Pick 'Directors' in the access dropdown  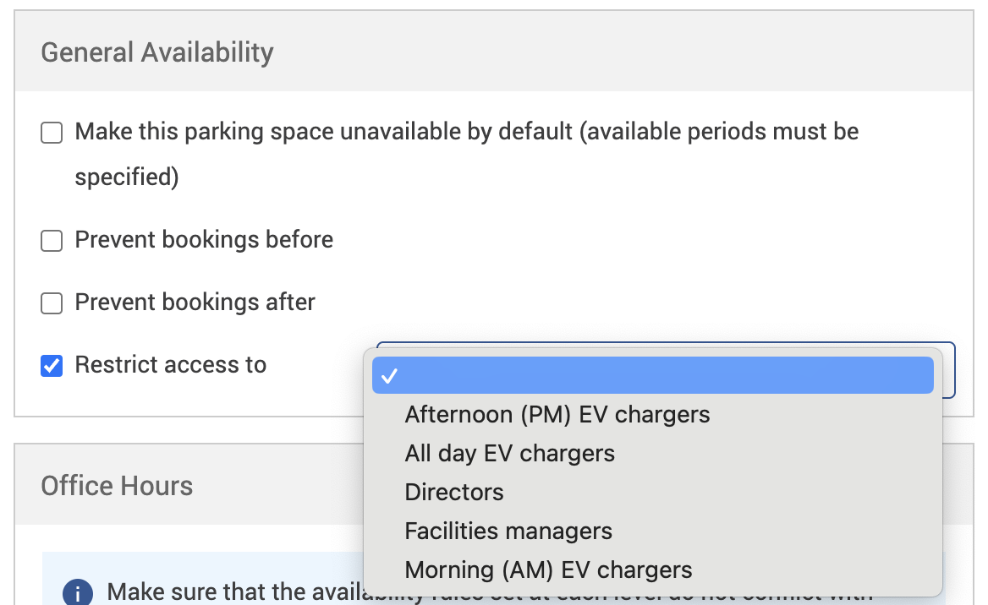(454, 493)
